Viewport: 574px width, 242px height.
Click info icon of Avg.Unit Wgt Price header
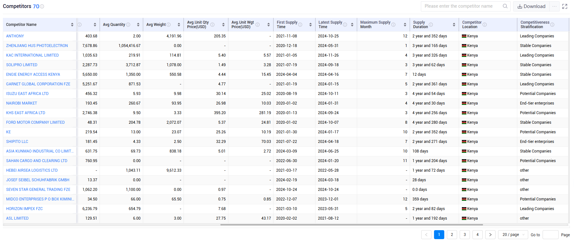tap(258, 25)
